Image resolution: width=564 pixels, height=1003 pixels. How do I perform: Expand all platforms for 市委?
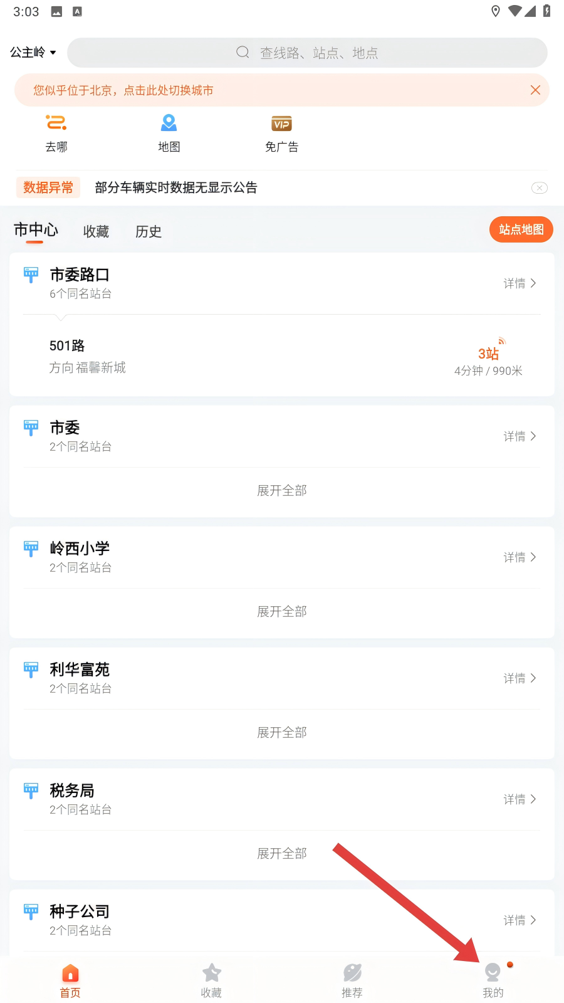pyautogui.click(x=282, y=490)
